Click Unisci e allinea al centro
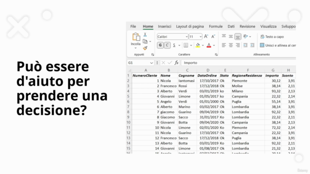Viewport: 310px width, 174px height. [278, 45]
